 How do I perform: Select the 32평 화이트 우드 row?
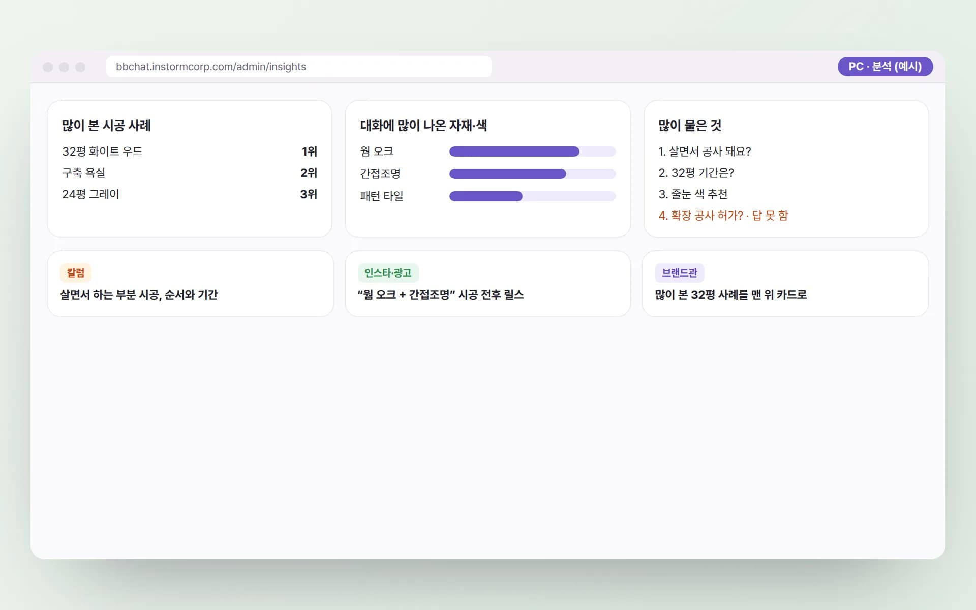point(189,151)
